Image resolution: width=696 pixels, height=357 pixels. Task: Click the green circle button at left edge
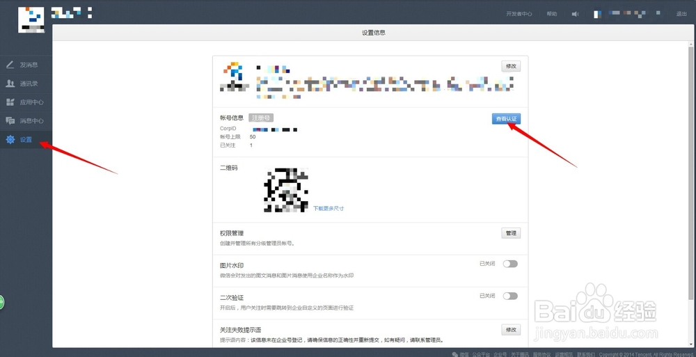[x=2, y=303]
